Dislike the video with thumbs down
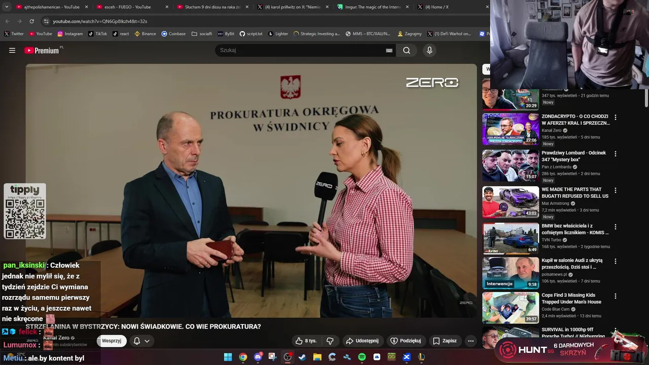The width and height of the screenshot is (649, 365). pos(330,341)
